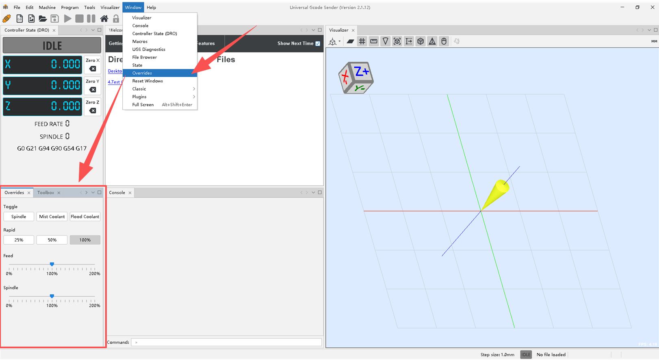This screenshot has height=360, width=659.
Task: Toggle the model bounding box icon
Action: pyautogui.click(x=397, y=41)
